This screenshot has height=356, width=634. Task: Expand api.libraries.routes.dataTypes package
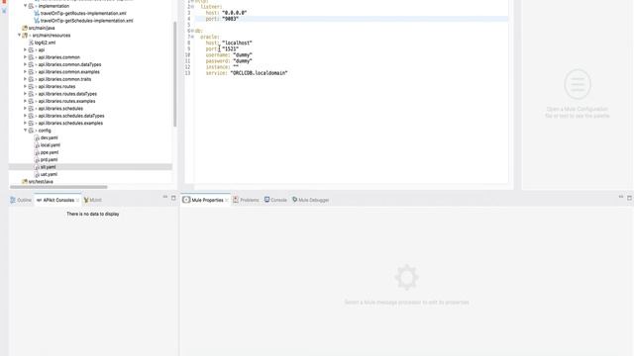(x=25, y=94)
